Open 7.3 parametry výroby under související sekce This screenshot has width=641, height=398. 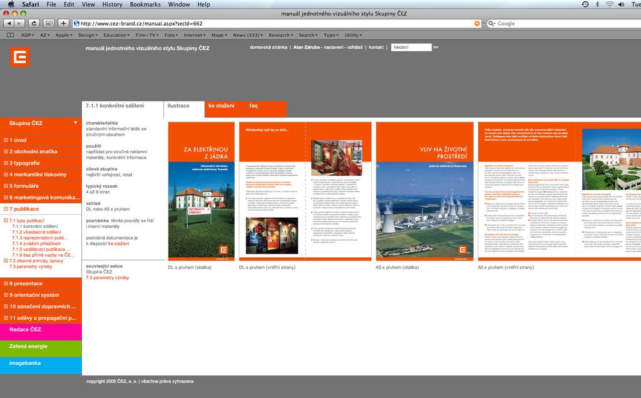107,278
